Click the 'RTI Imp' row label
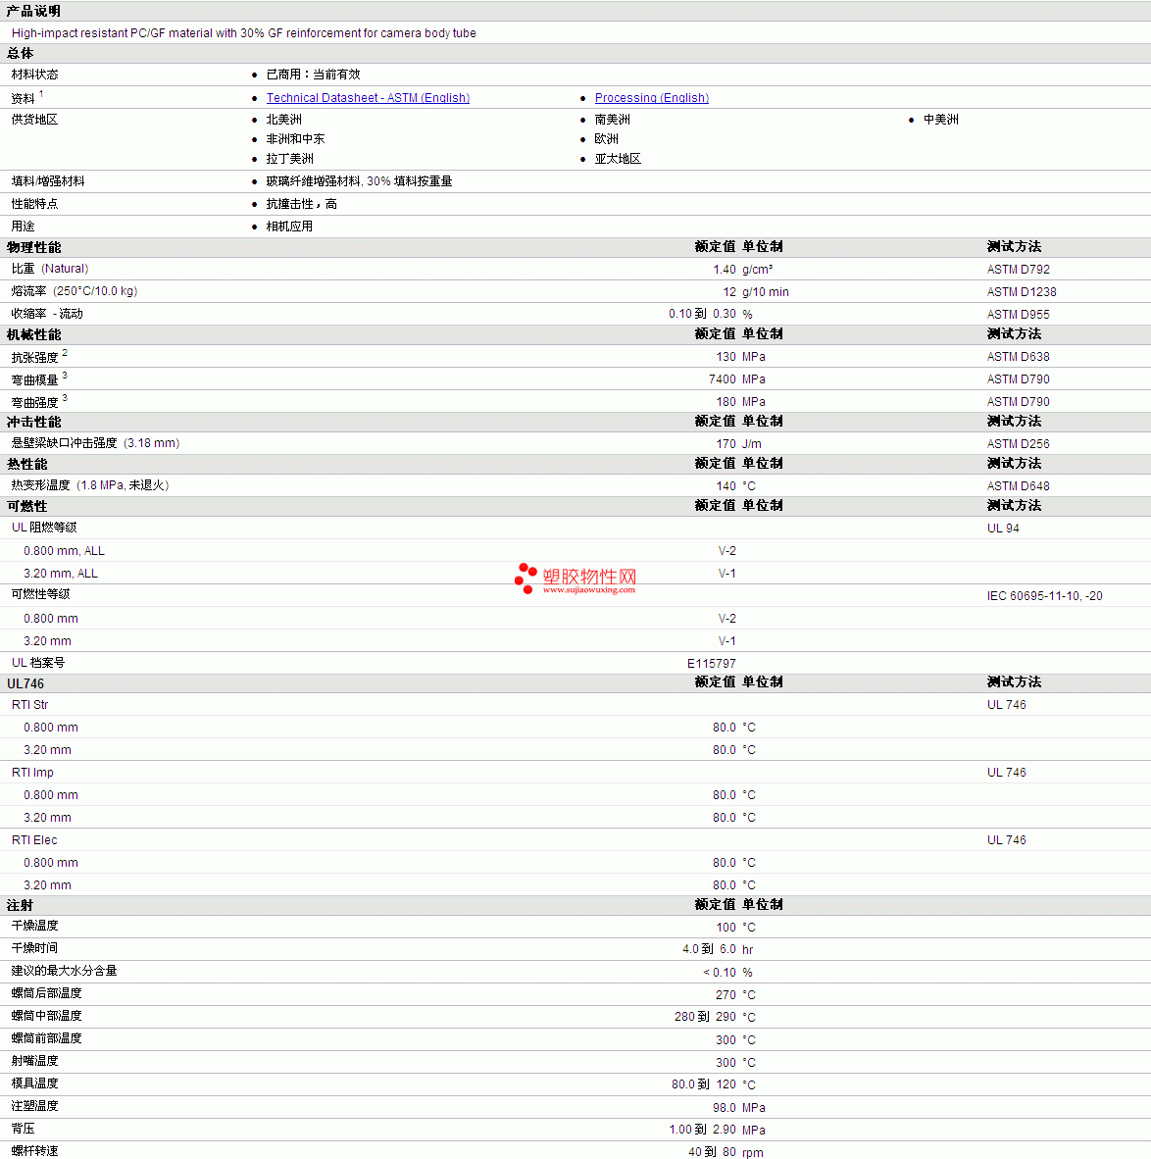Image resolution: width=1151 pixels, height=1159 pixels. tap(32, 773)
